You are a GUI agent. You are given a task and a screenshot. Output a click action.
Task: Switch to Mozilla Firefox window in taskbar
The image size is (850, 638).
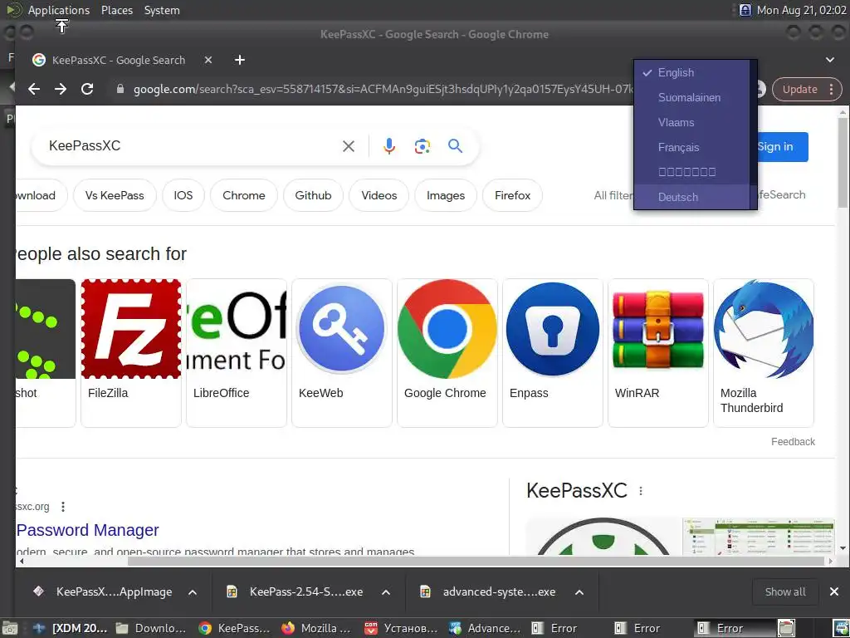tap(318, 628)
